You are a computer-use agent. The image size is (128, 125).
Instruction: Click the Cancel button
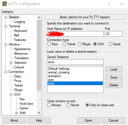coord(114,120)
